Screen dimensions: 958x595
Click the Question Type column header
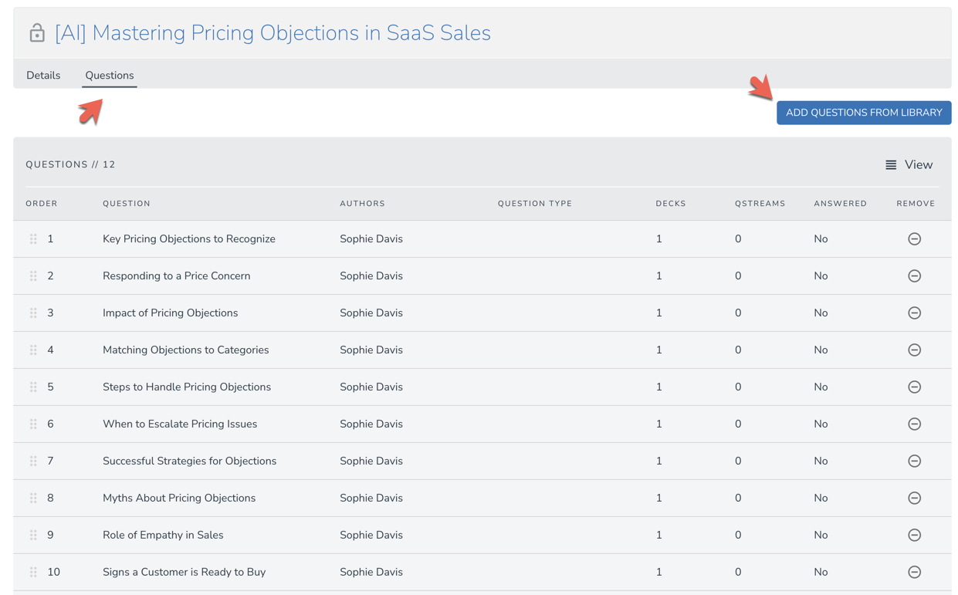535,204
